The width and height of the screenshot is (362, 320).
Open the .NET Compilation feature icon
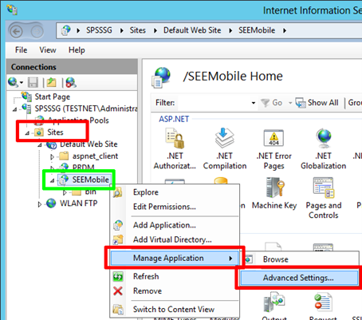point(225,138)
